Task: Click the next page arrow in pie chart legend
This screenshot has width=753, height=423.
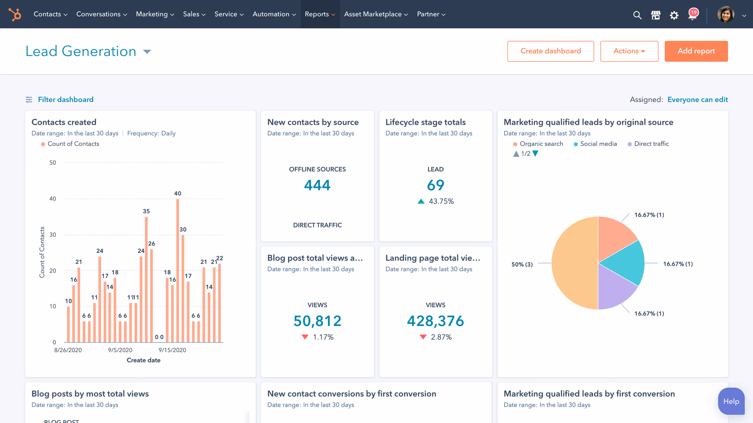Action: (x=535, y=154)
